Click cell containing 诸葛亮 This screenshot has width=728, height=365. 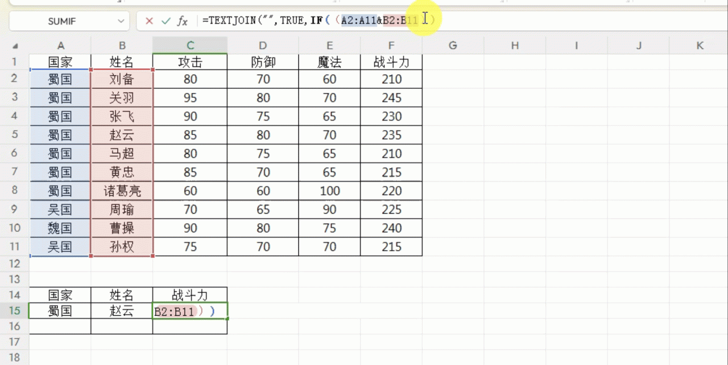point(122,191)
